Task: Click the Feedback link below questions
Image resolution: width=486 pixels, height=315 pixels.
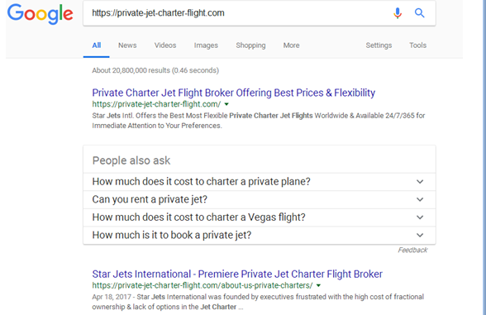Action: point(412,250)
